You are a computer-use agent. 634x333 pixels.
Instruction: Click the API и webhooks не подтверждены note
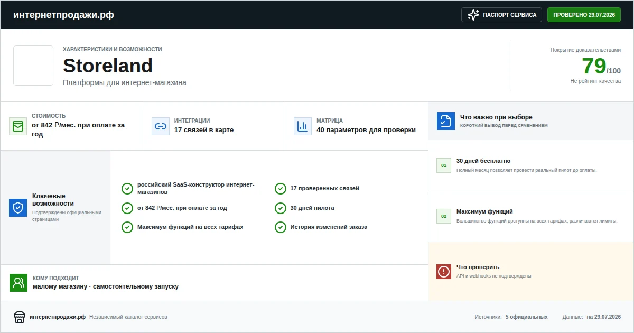tap(493, 276)
